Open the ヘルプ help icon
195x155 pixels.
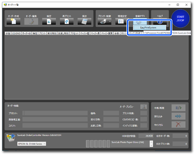click(x=160, y=21)
